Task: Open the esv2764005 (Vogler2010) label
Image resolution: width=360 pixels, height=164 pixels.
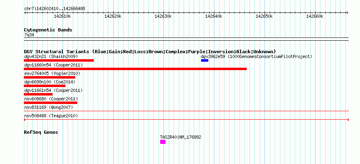Action: (52, 73)
